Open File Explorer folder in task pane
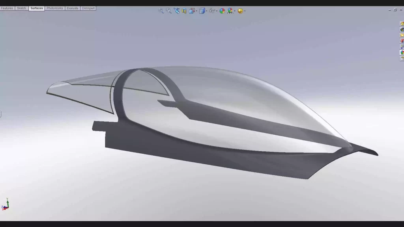The image size is (404, 227). coord(402,35)
